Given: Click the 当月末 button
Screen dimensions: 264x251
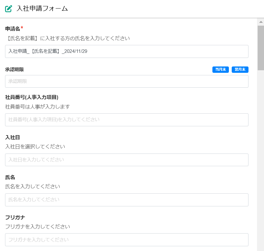Looking at the screenshot, I should (220, 70).
